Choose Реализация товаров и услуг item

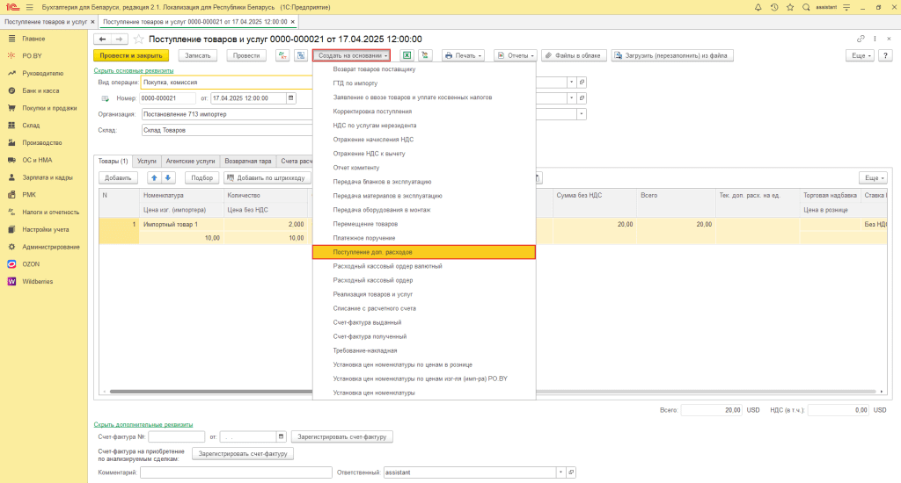click(424, 294)
